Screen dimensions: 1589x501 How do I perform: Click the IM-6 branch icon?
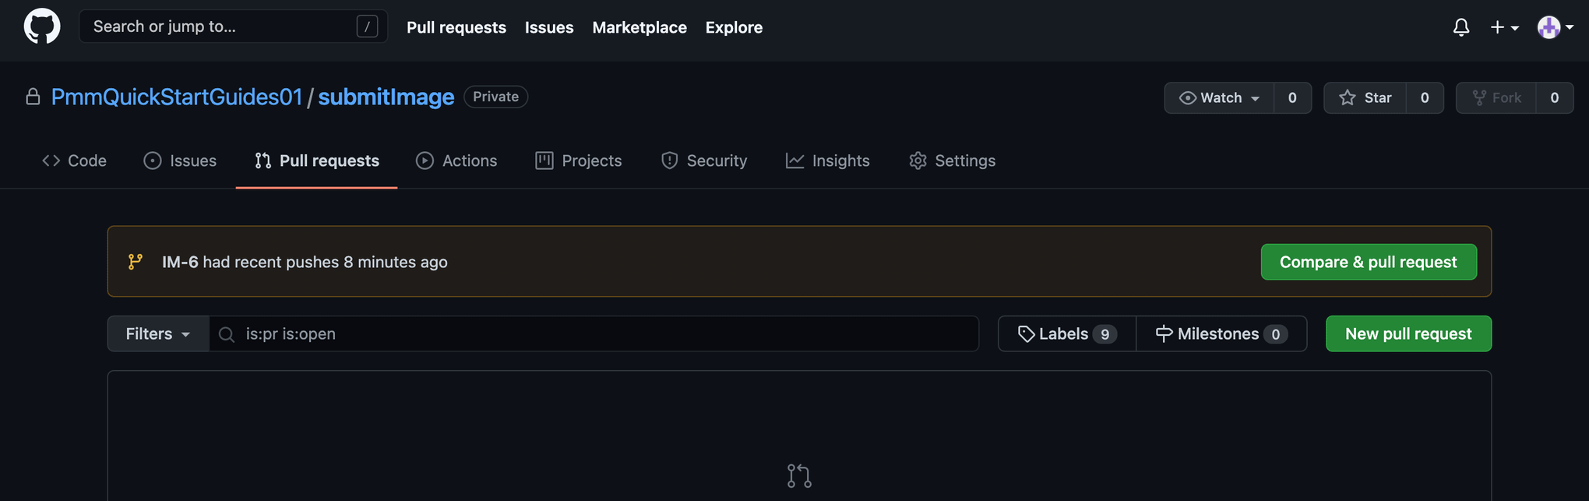coord(136,262)
